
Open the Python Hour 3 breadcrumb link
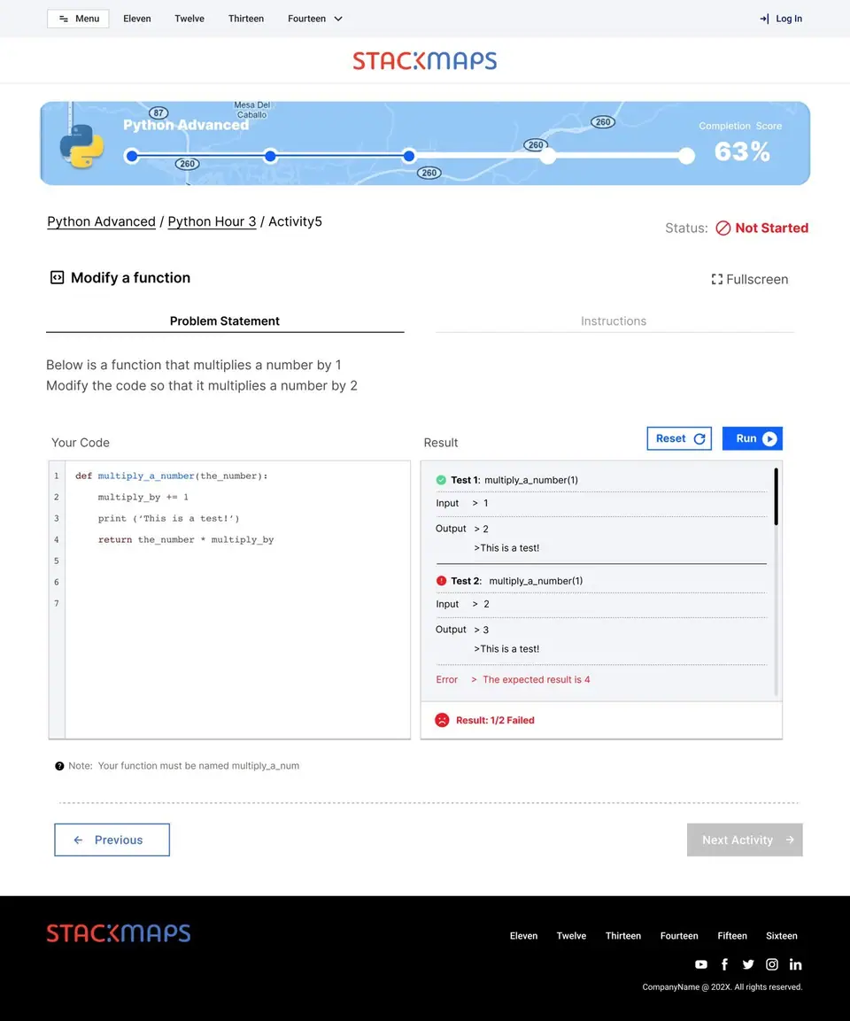click(x=212, y=221)
